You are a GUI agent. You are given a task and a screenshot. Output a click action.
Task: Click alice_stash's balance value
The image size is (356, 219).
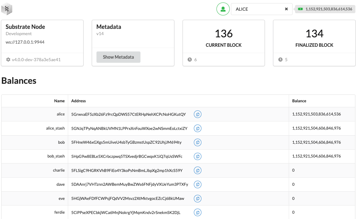(x=316, y=128)
